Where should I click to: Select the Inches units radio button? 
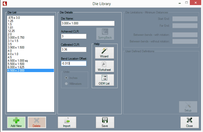tap(66, 78)
